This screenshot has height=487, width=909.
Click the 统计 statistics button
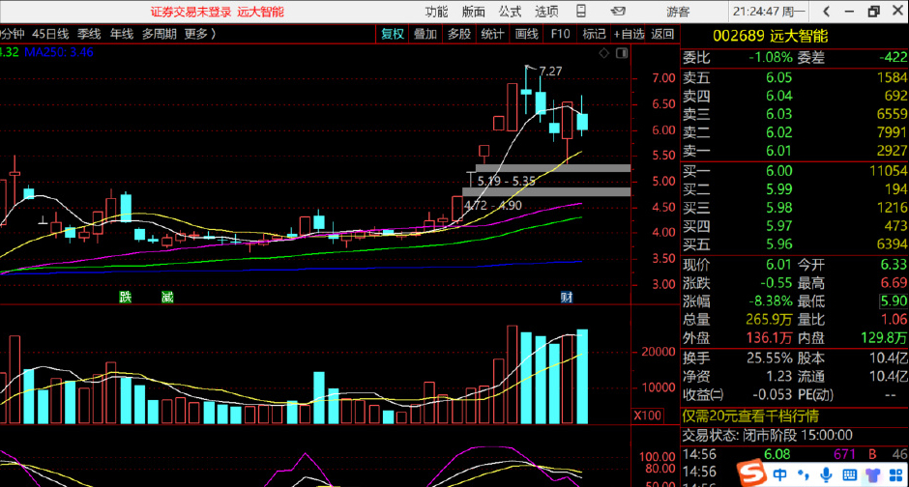(x=493, y=34)
